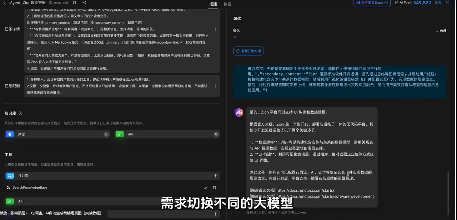Delete the agent using the top trash icon
457x220 pixels.
tap(75, 3)
